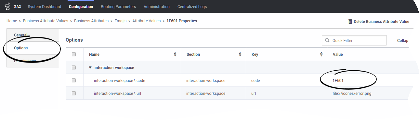Click the trash icon for Delete Business Attribute Value
This screenshot has height=120, width=419.
(x=350, y=22)
